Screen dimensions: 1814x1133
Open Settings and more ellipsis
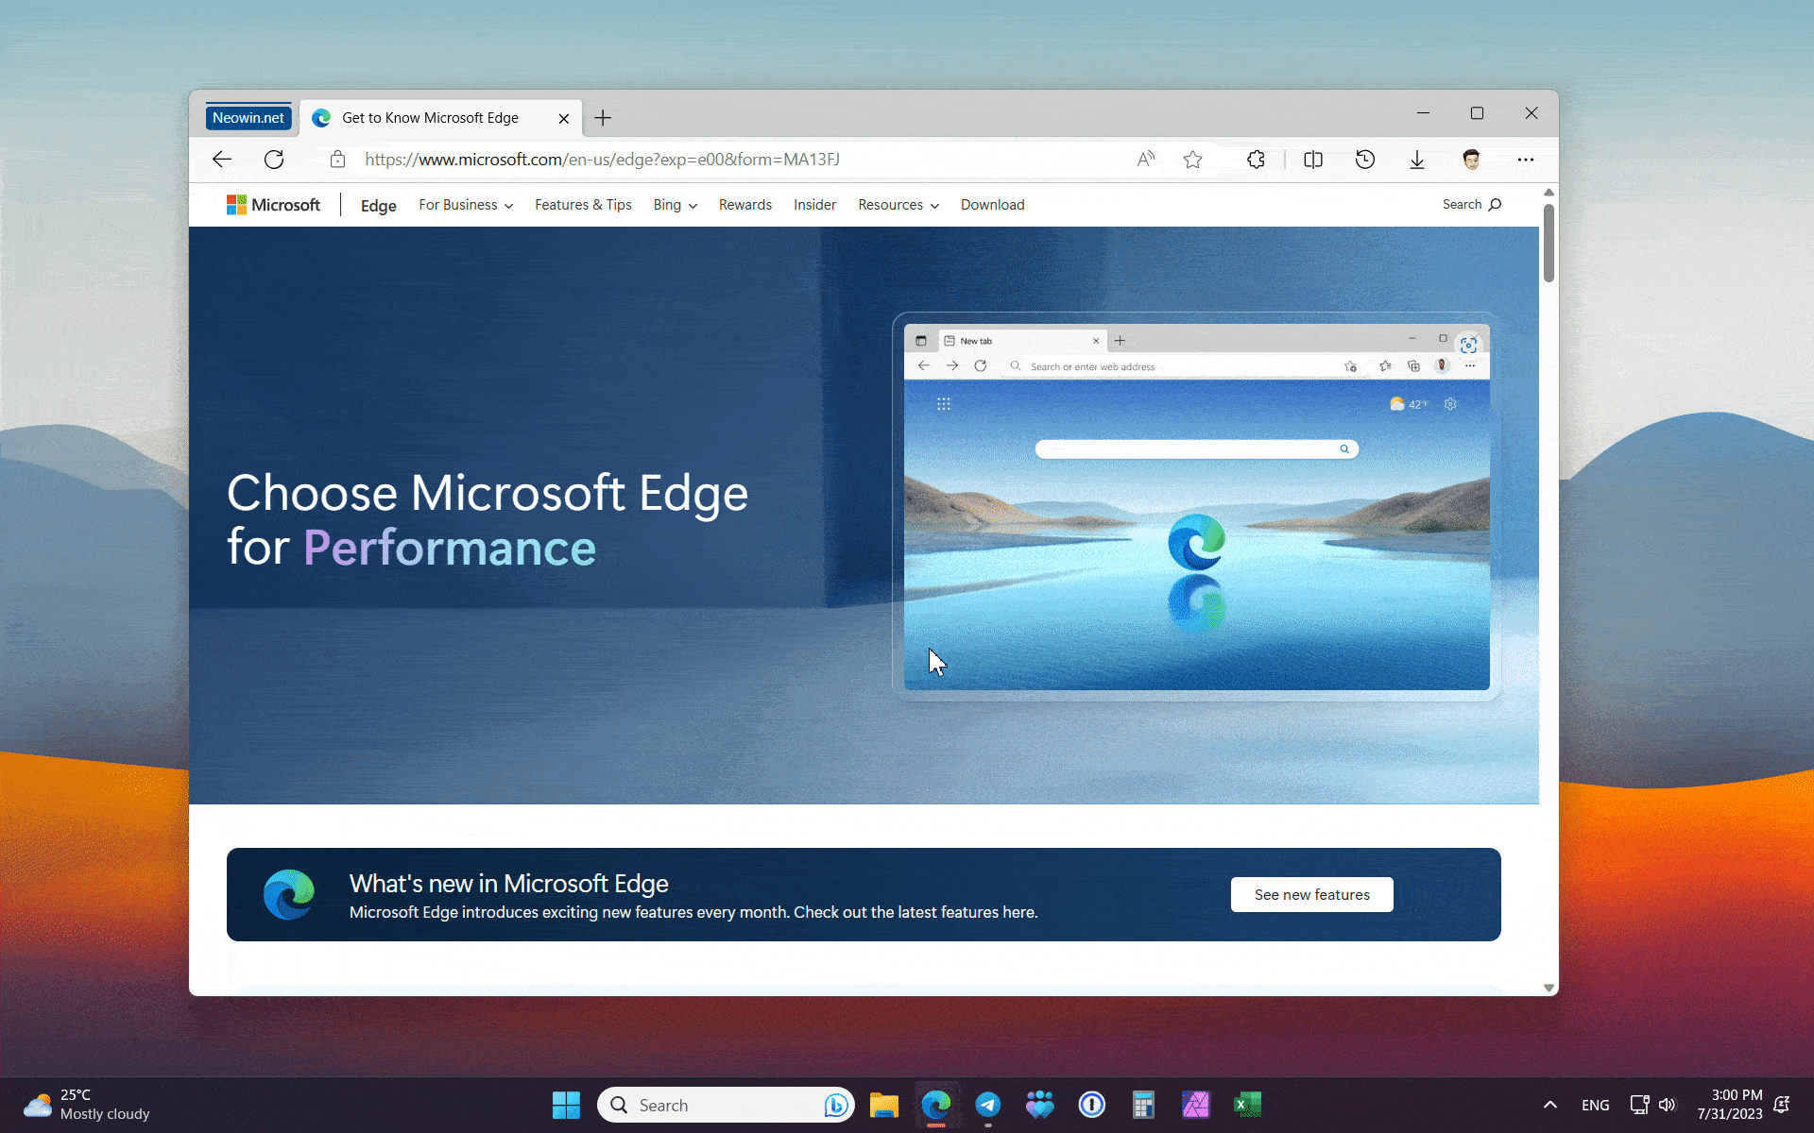tap(1525, 160)
